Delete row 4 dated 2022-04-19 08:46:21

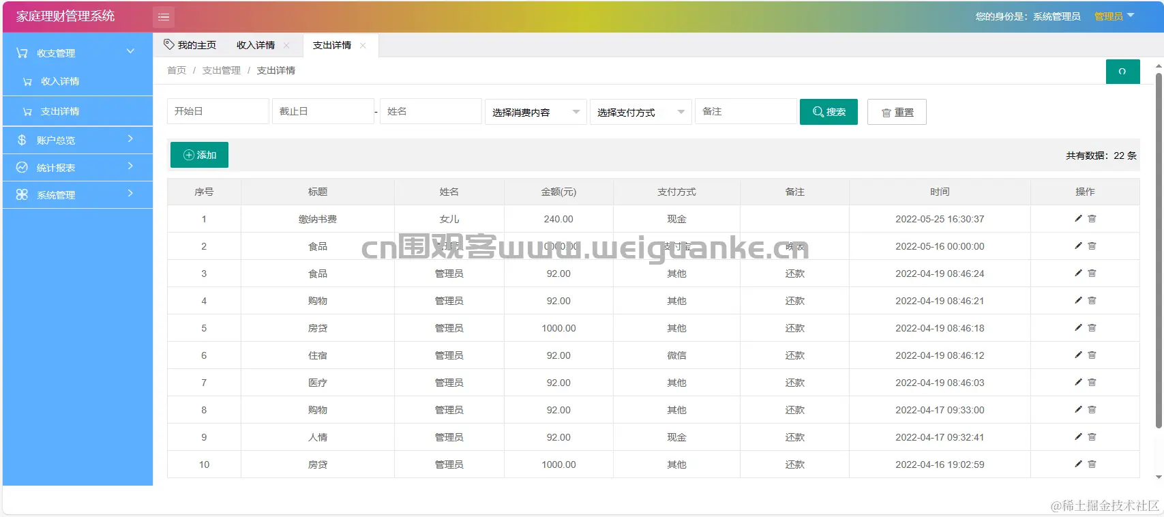click(1092, 300)
